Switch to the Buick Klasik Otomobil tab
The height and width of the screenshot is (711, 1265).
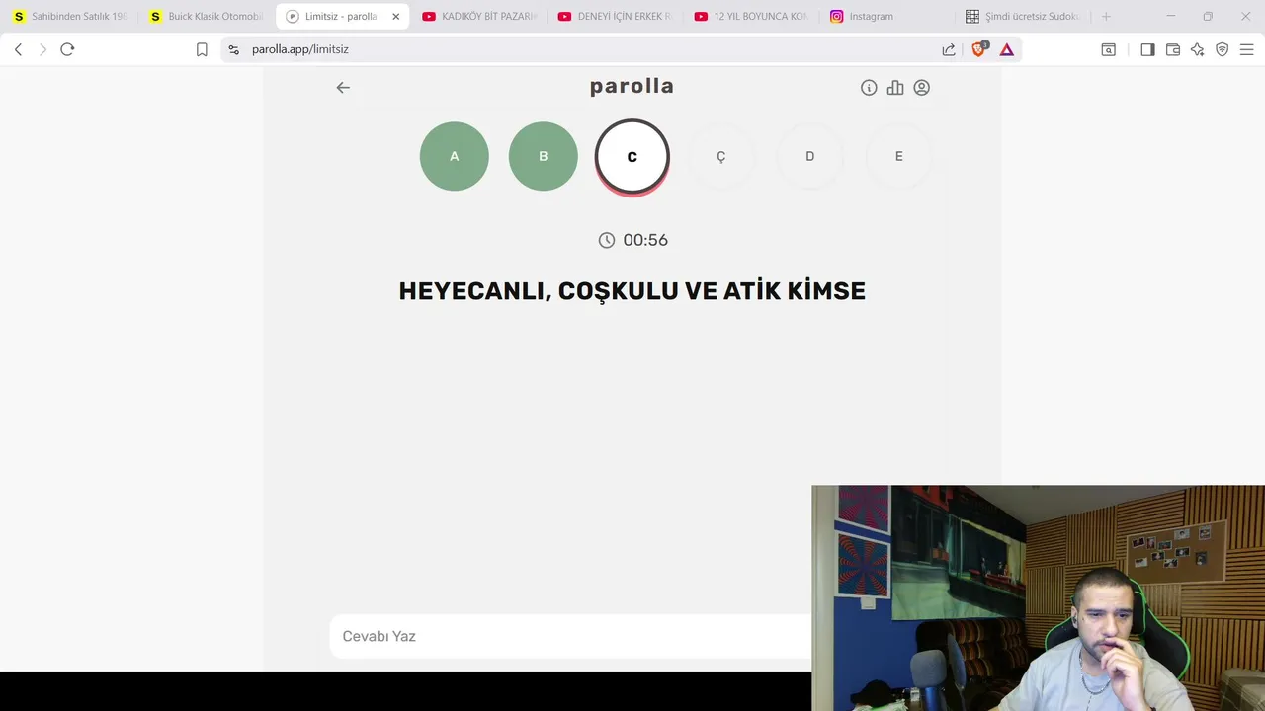tap(207, 16)
